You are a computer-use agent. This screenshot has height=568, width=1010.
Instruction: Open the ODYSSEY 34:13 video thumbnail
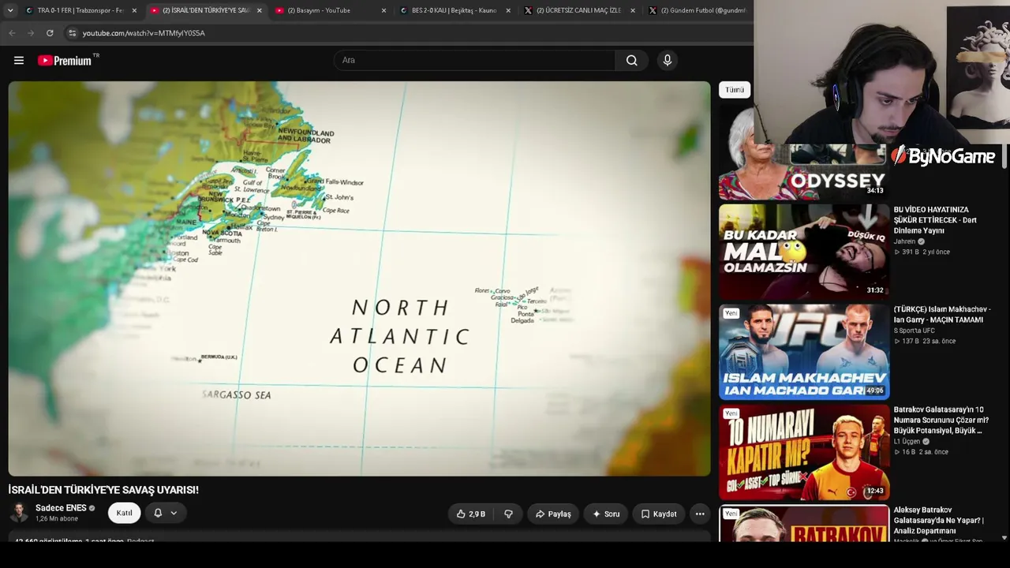point(803,152)
